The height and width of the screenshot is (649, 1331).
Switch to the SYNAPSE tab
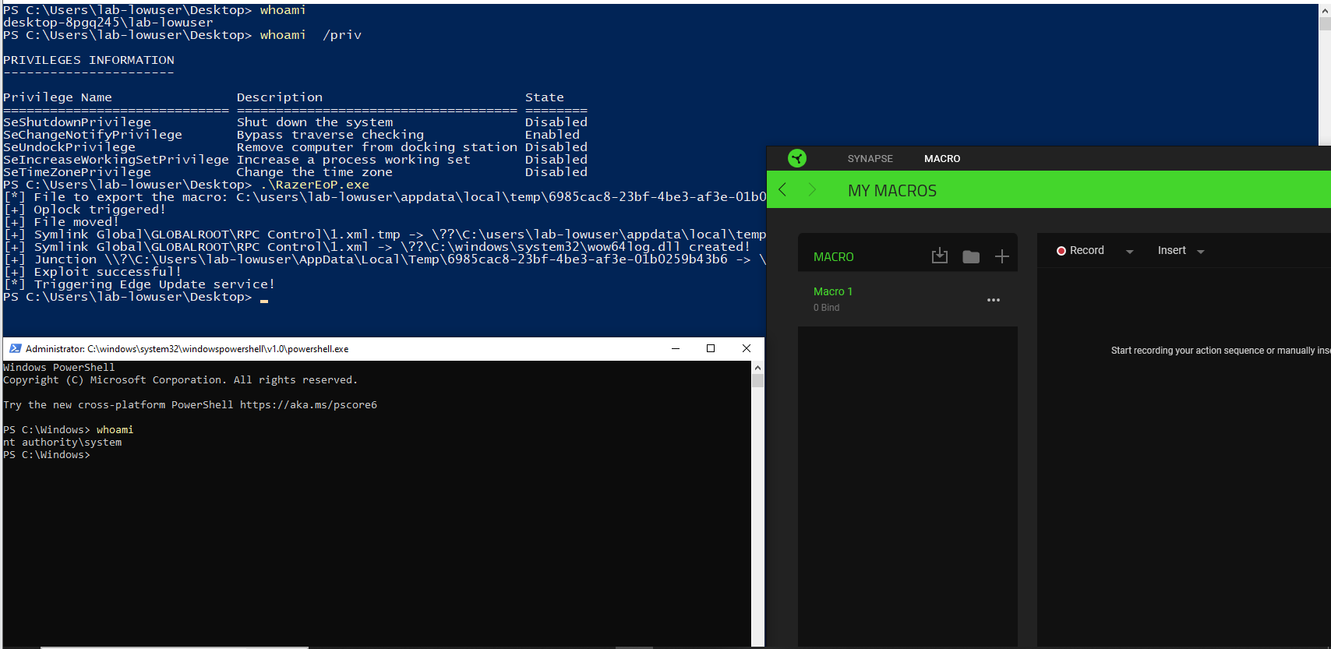[870, 158]
